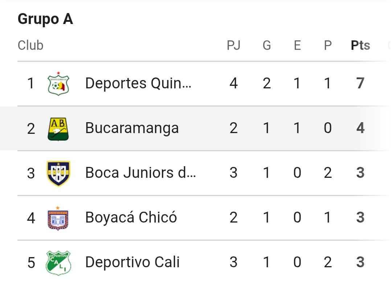Click the E draws column header
Screen dimensions: 391x284
click(x=297, y=45)
